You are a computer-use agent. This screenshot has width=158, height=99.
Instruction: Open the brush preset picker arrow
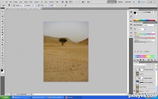11,6
